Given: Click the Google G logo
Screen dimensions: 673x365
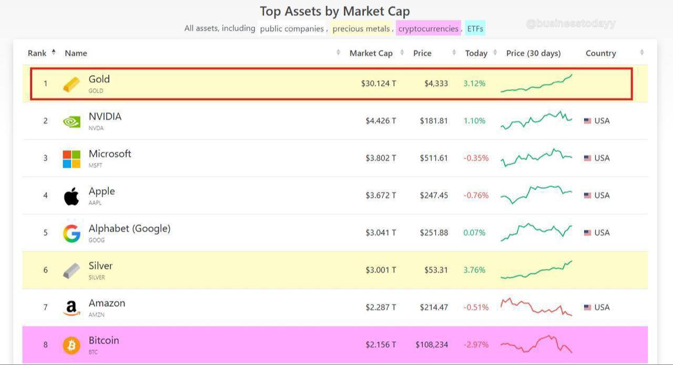Looking at the screenshot, I should (x=72, y=233).
